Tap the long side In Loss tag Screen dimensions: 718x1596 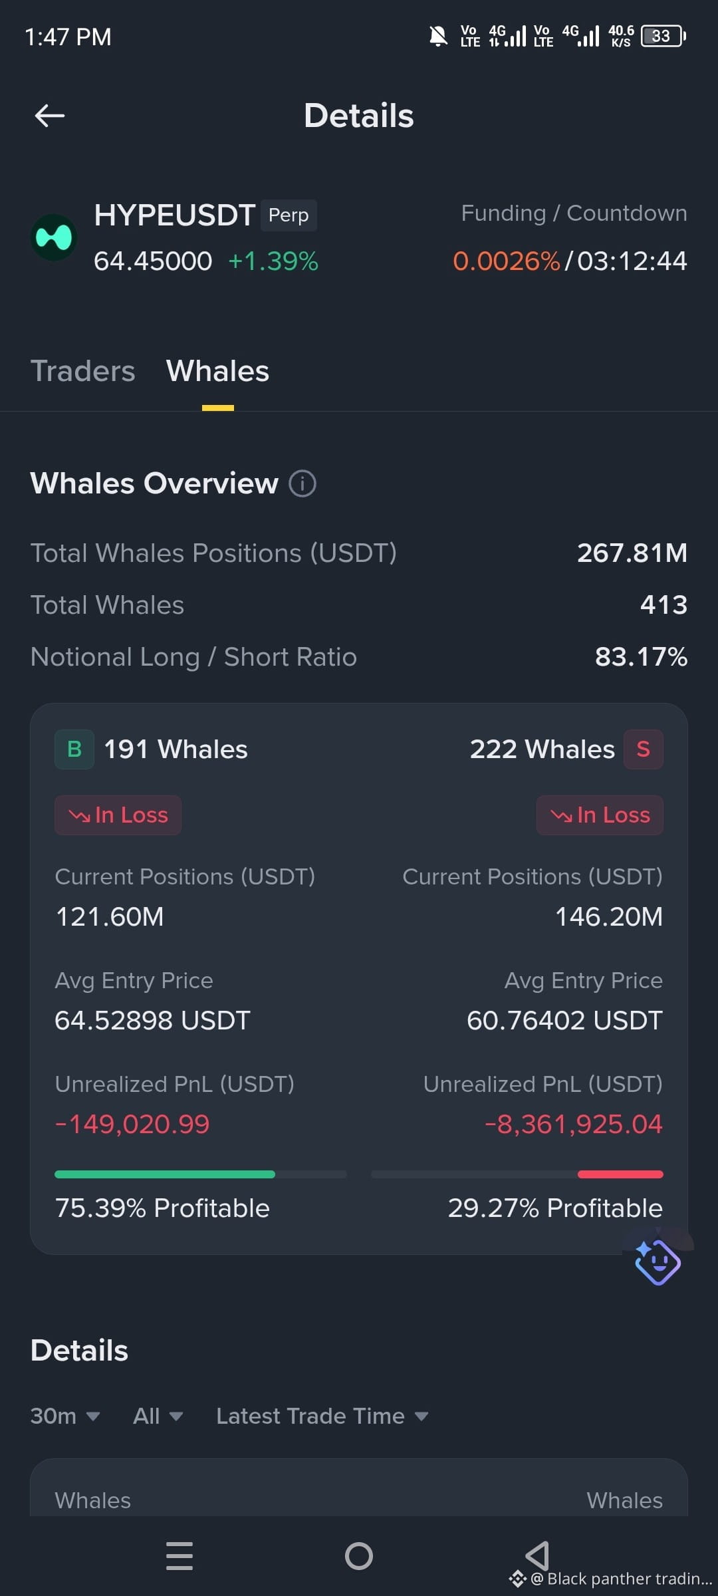click(x=118, y=815)
